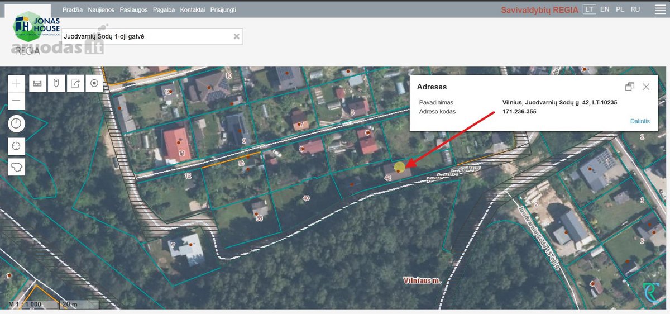Click the Dalintis link in popup
This screenshot has width=670, height=314.
click(640, 121)
